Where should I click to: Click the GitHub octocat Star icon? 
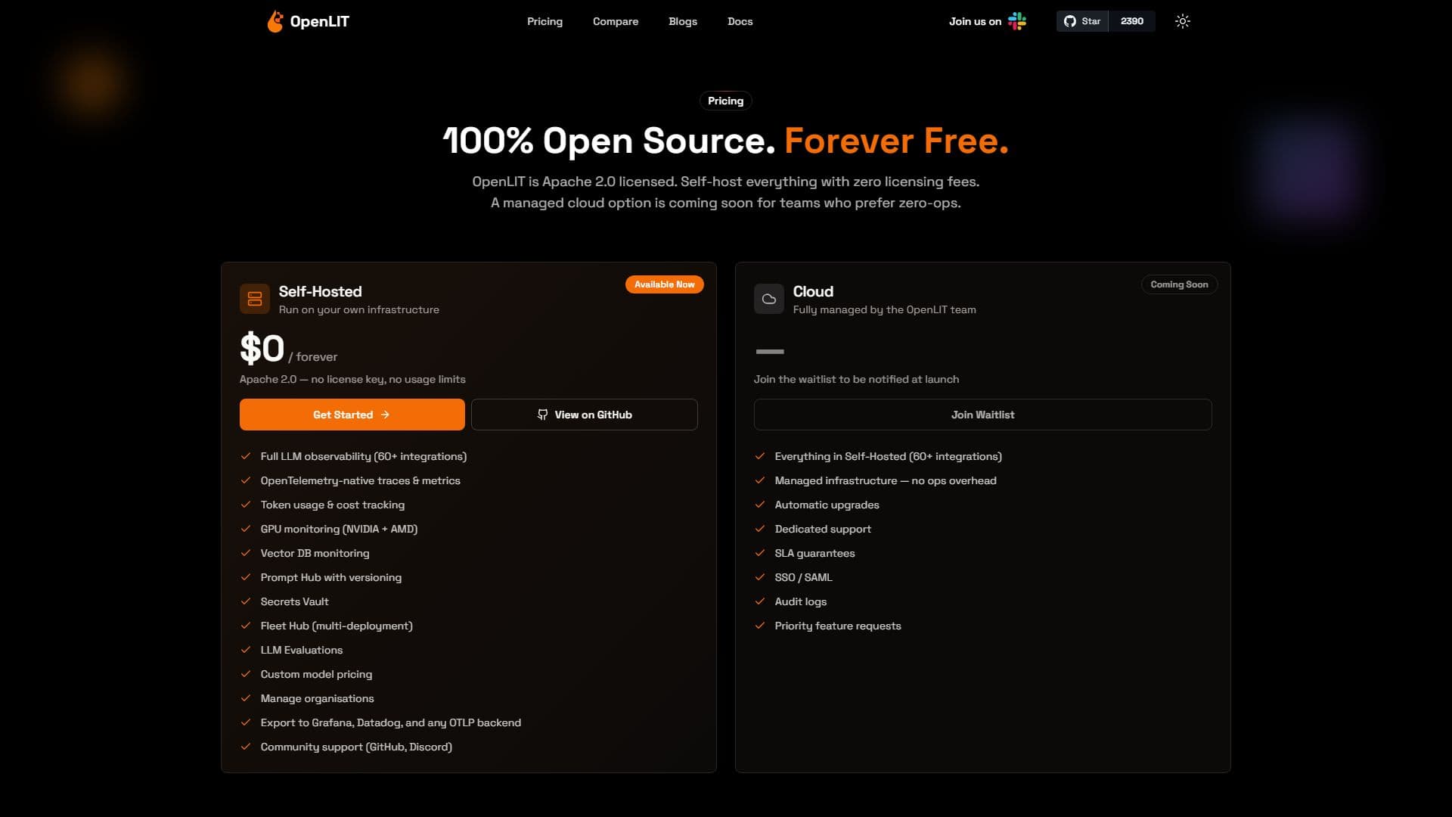click(1069, 21)
